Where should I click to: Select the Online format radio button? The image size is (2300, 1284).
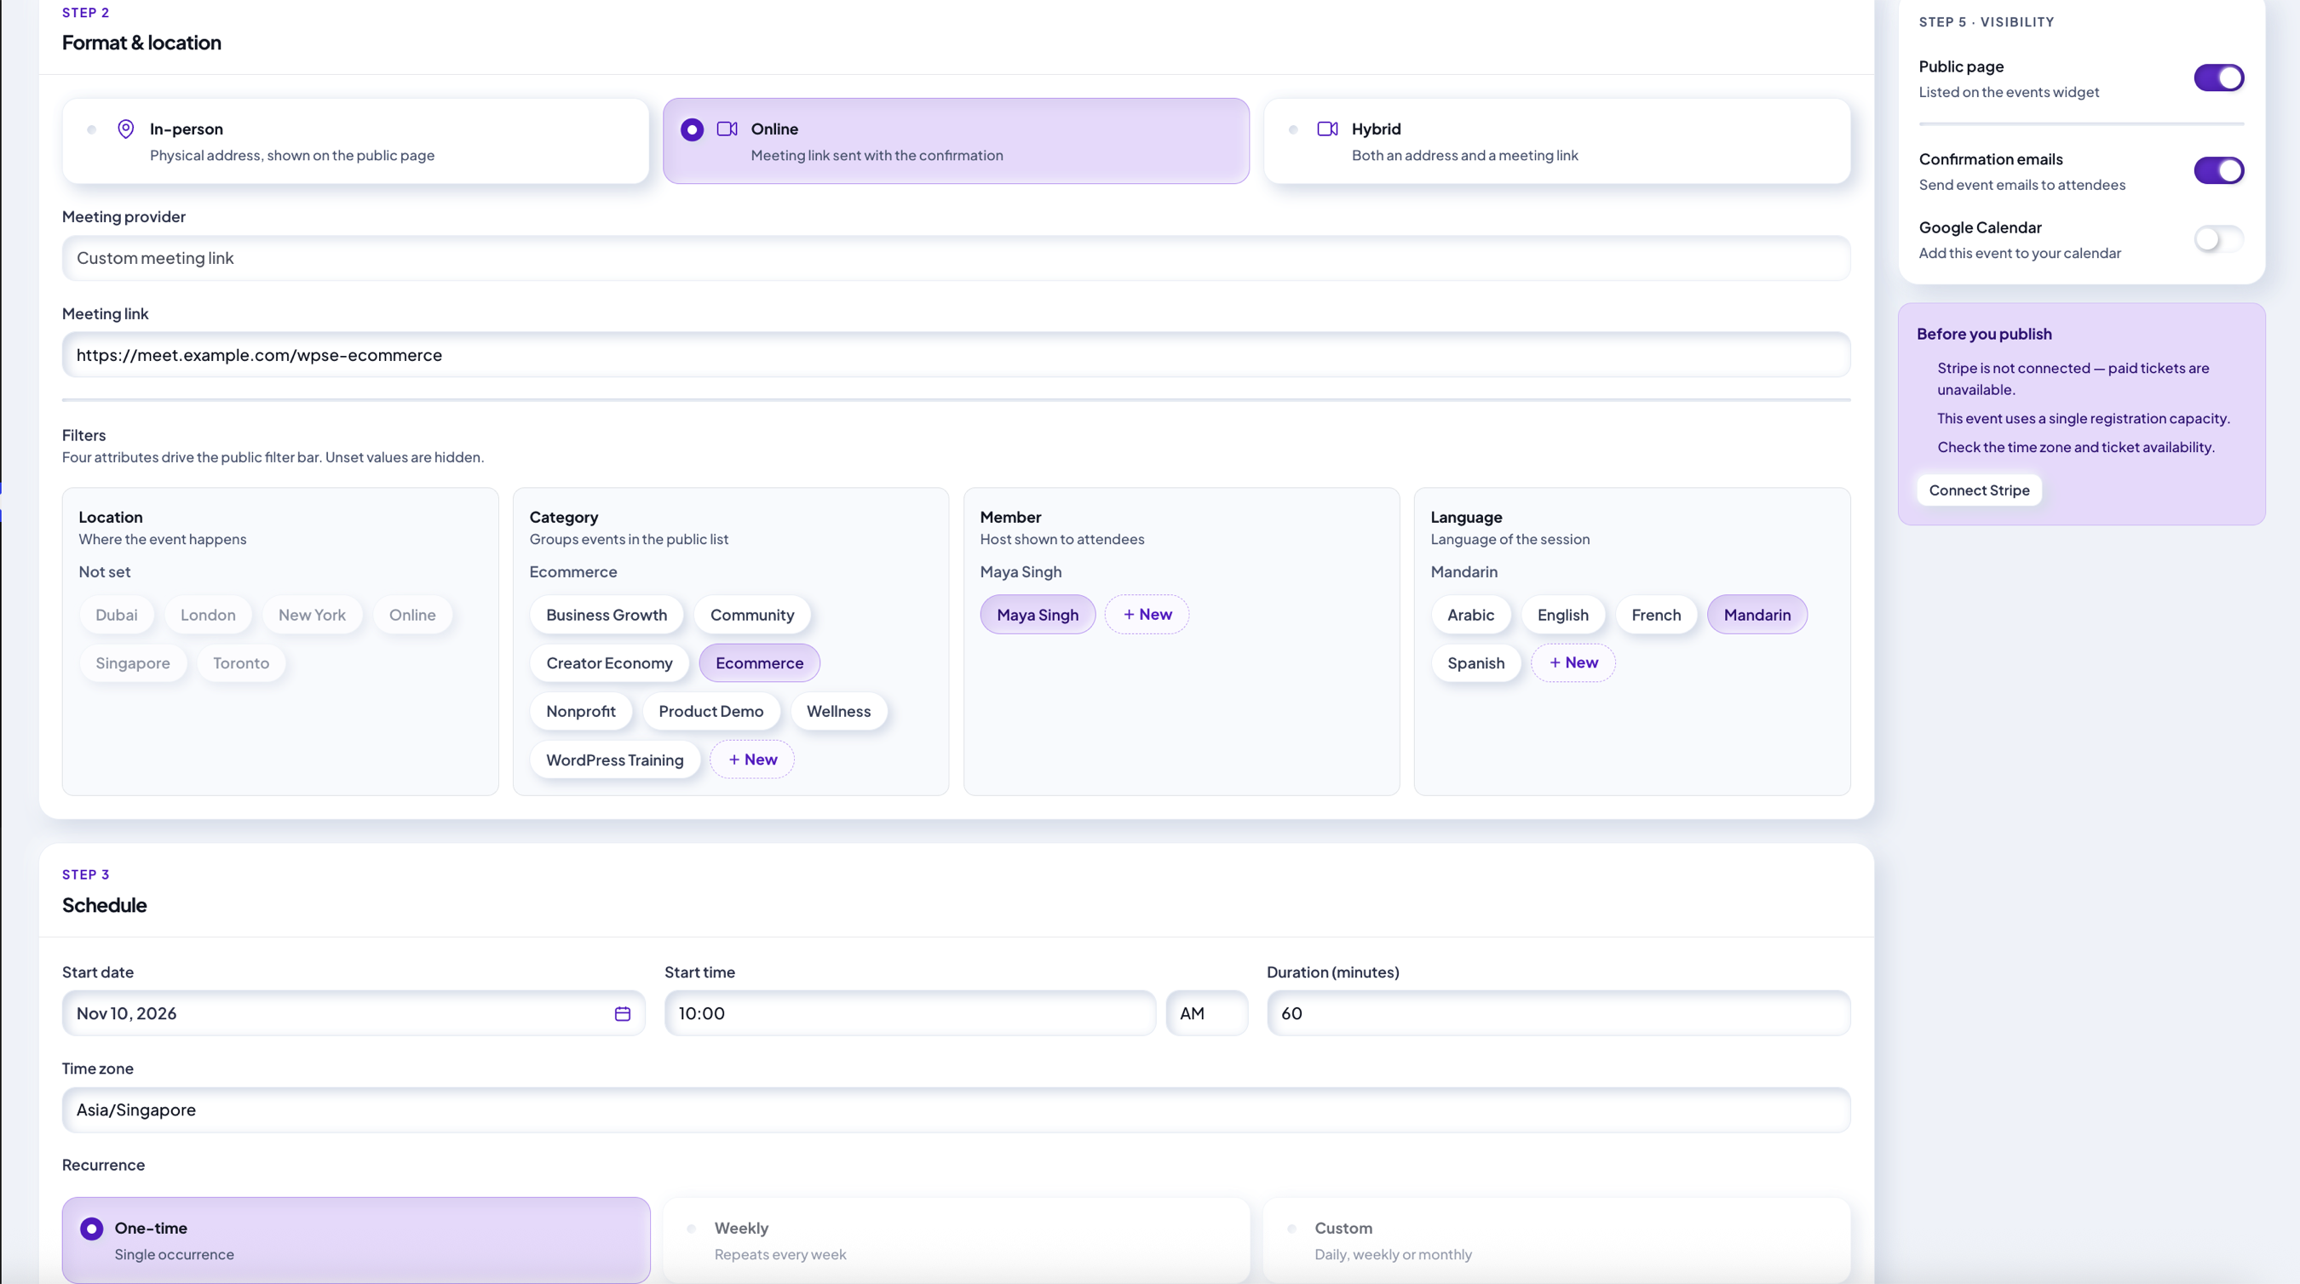pos(692,129)
